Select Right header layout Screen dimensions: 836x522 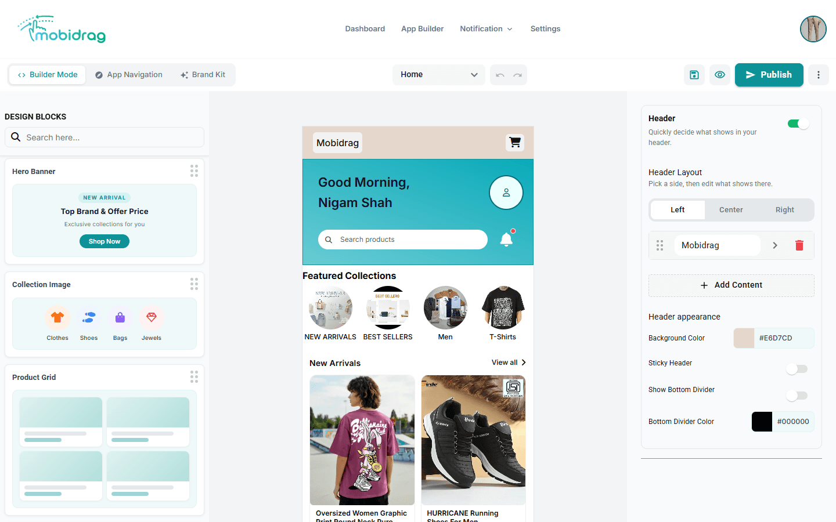click(x=785, y=210)
